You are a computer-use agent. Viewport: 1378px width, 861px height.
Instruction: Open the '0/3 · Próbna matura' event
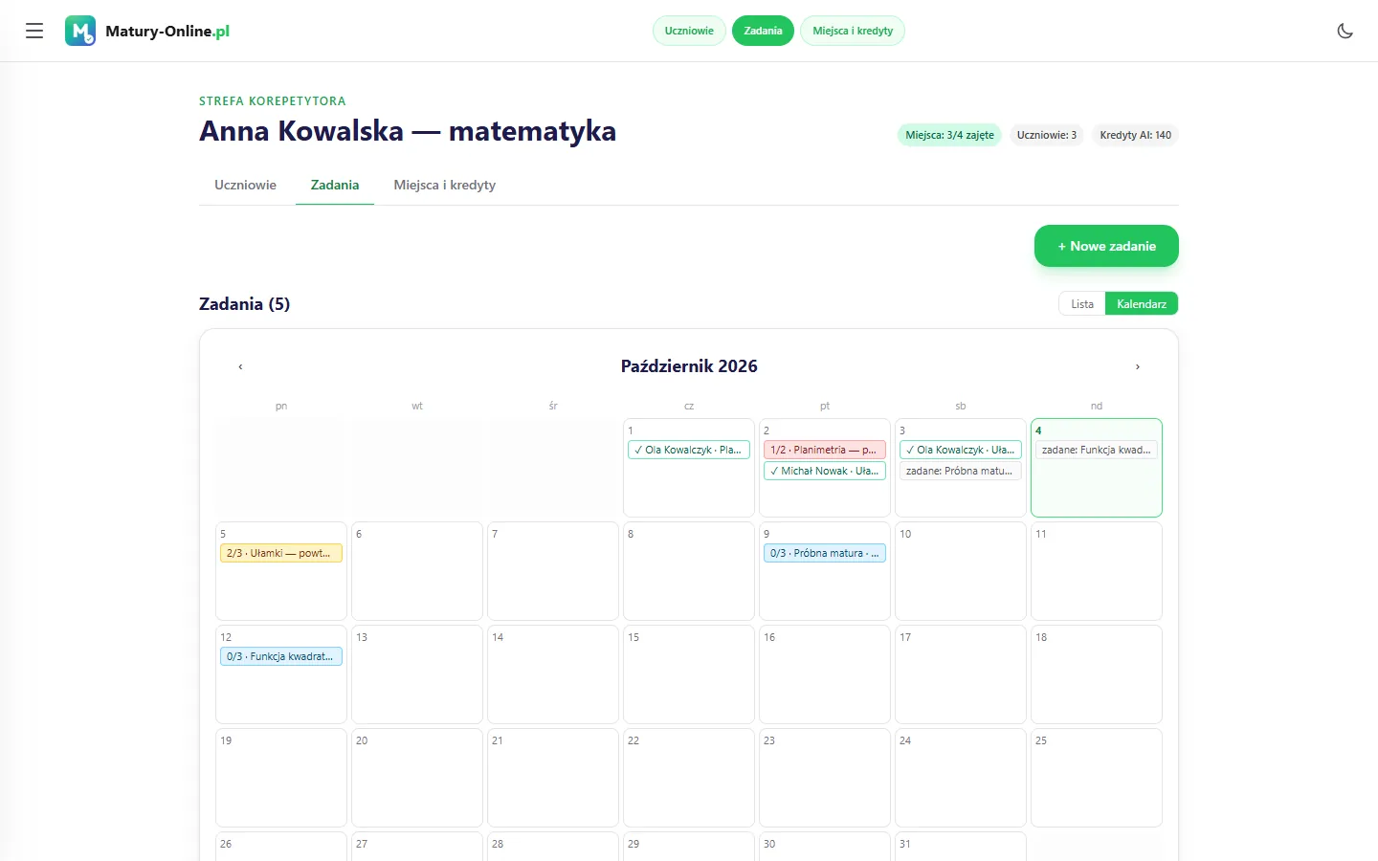825,553
